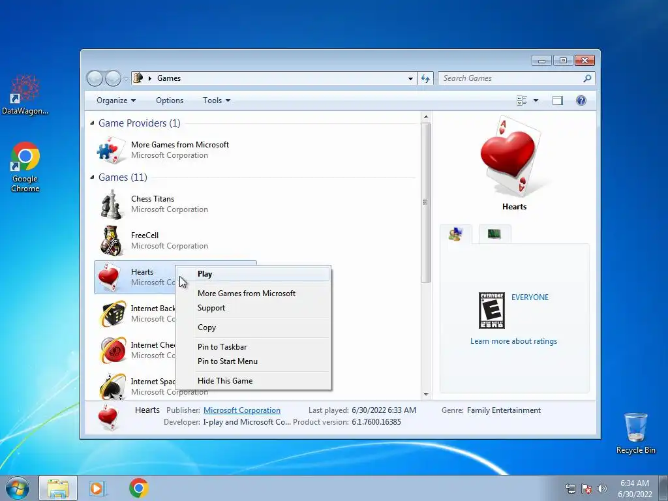Open the address bar history dropdown
The width and height of the screenshot is (668, 501).
click(x=410, y=78)
